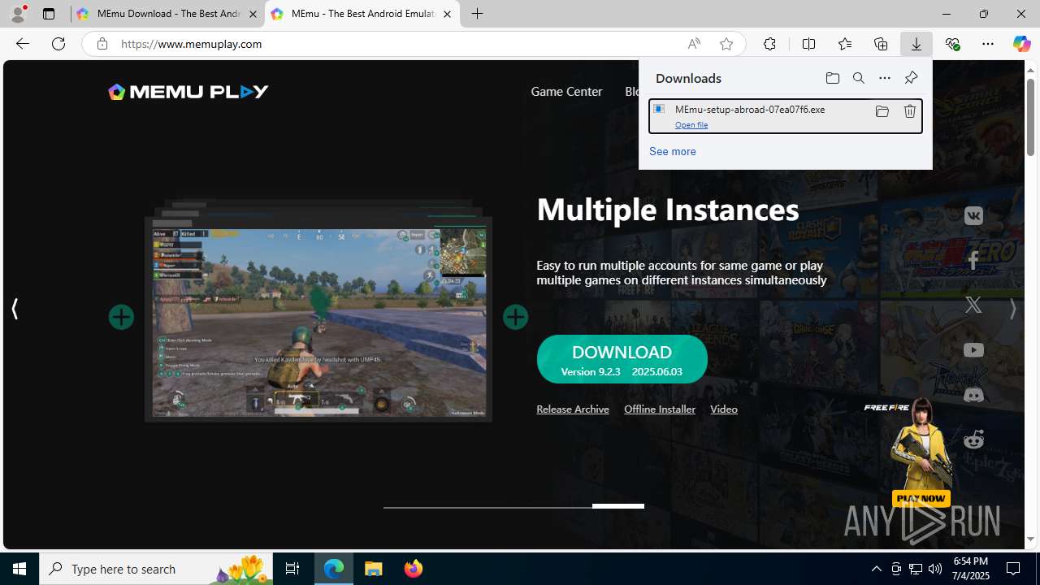Screen dimensions: 1040x585
Task: Open Read aloud in address bar
Action: [694, 44]
